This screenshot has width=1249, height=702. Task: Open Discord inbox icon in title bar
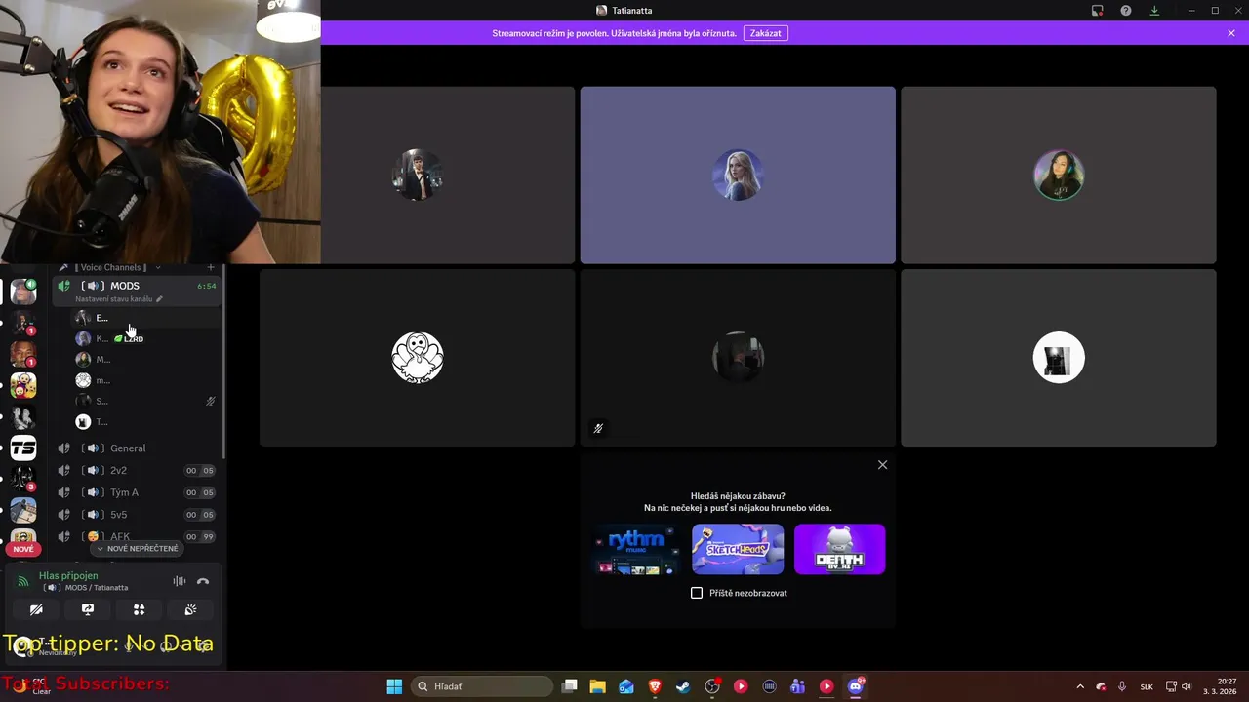click(1097, 11)
